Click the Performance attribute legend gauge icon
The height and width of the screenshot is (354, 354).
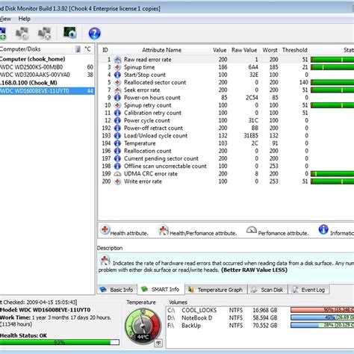(252, 230)
